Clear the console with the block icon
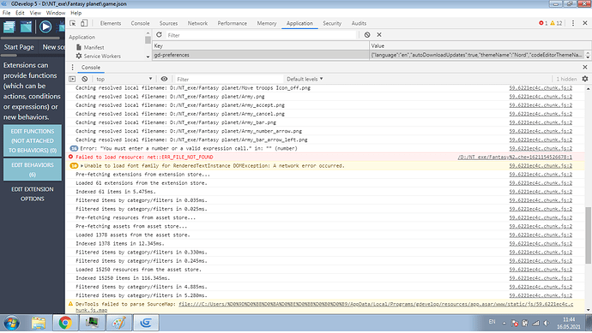Image resolution: width=592 pixels, height=333 pixels. tap(85, 79)
